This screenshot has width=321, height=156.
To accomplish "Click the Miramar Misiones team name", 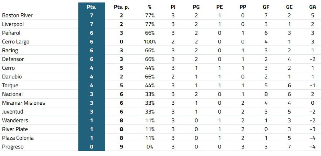I will point(23,103).
